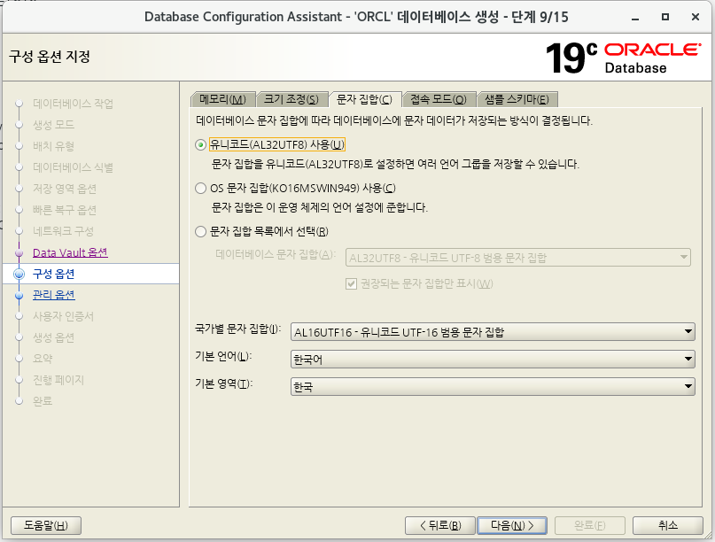Click the Oracle 19c Database logo
715x542 pixels.
click(623, 58)
